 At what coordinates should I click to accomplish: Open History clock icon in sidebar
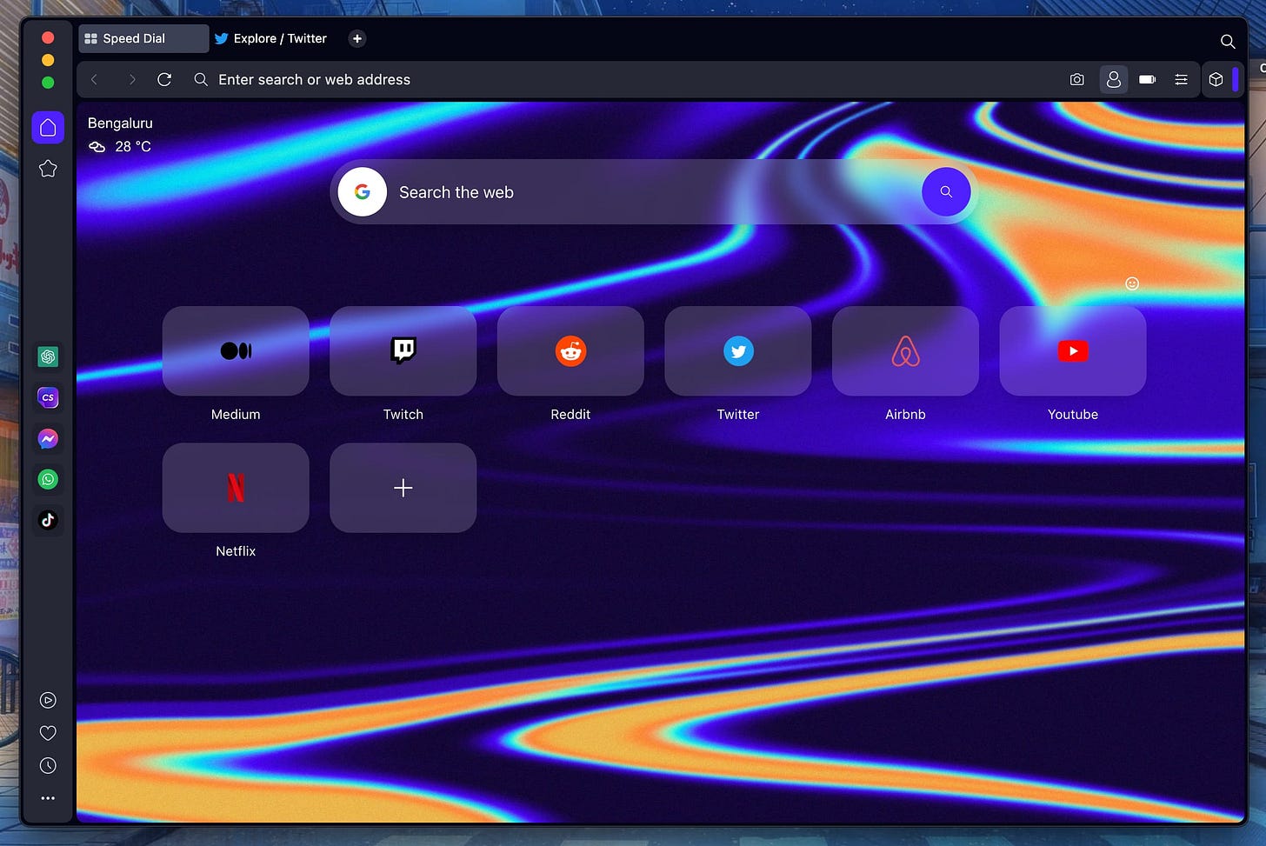48,765
